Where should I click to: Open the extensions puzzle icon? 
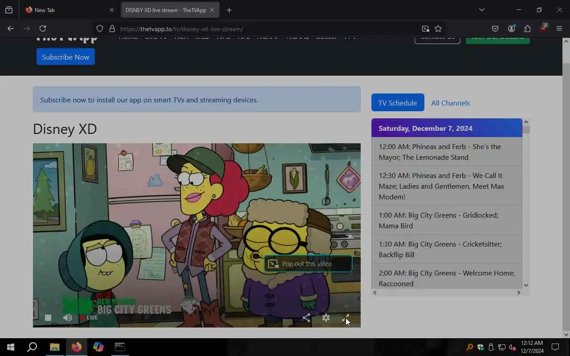pyautogui.click(x=527, y=28)
